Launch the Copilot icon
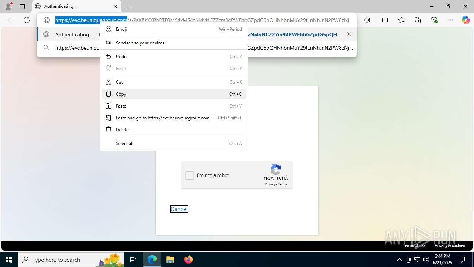The height and width of the screenshot is (267, 474). 465,20
